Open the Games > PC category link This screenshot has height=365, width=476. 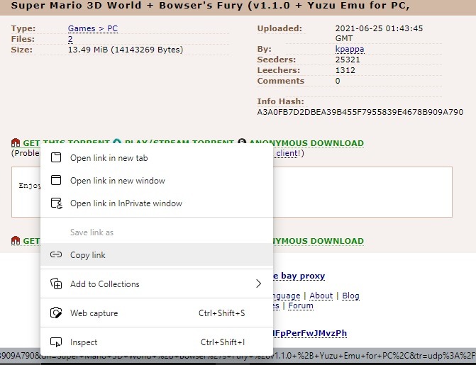[92, 28]
